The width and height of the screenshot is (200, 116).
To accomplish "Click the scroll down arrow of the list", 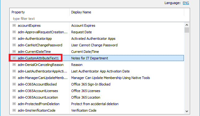I will tap(187, 111).
